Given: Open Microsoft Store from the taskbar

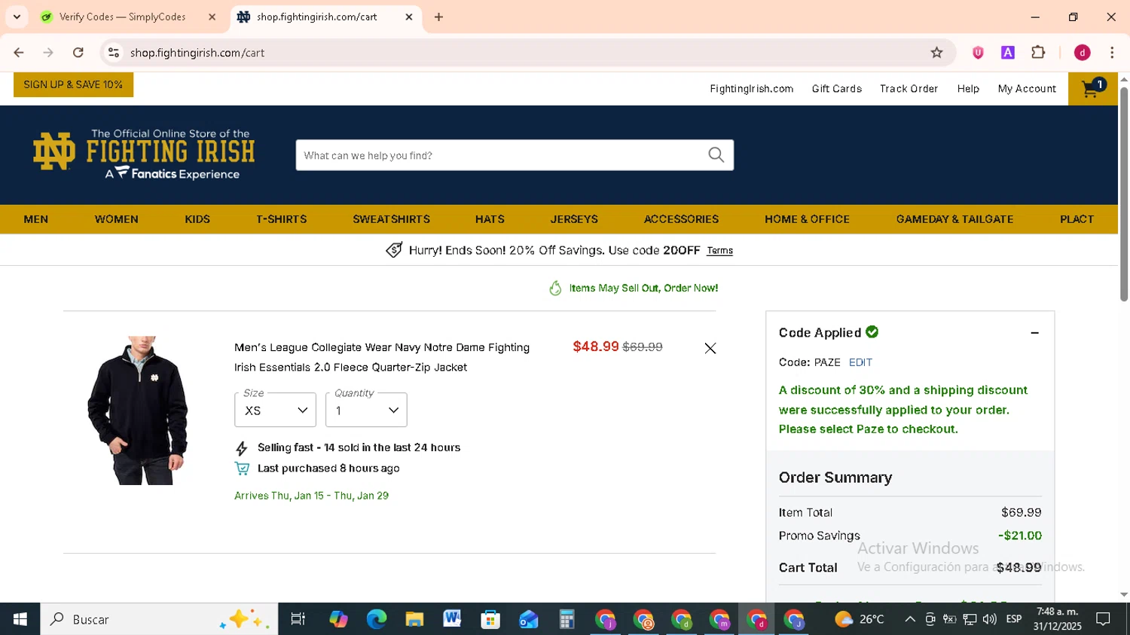Looking at the screenshot, I should pos(490,619).
